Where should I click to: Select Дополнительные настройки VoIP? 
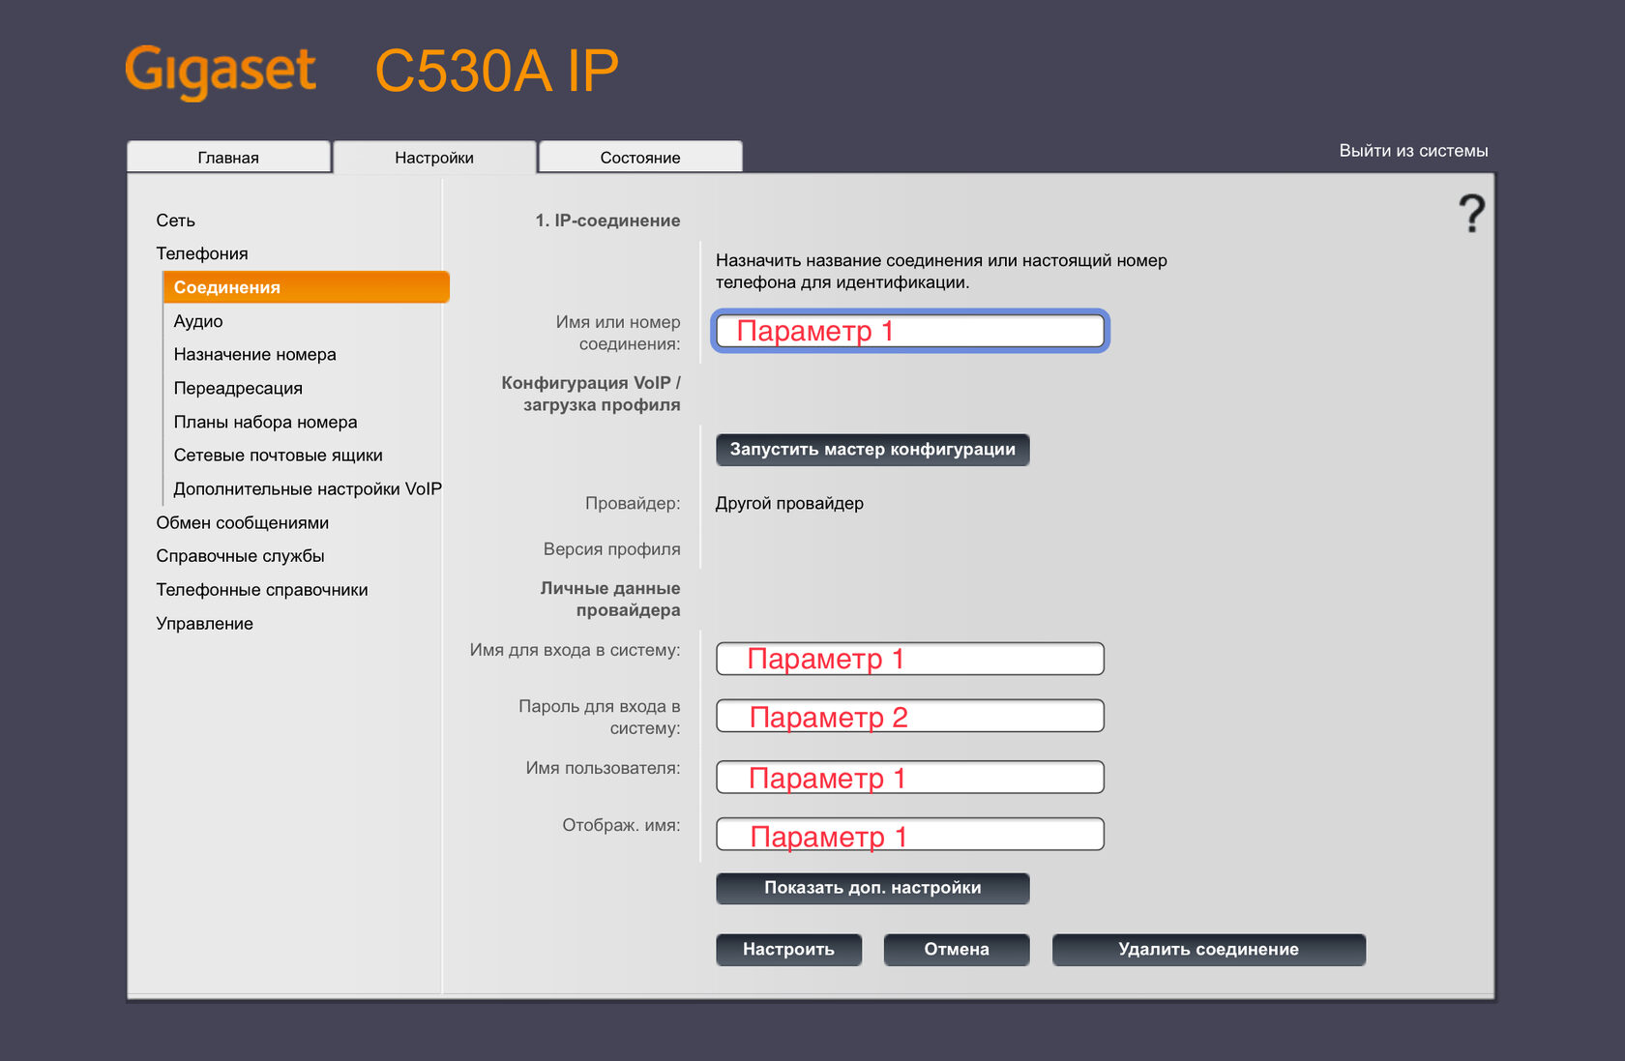coord(308,489)
